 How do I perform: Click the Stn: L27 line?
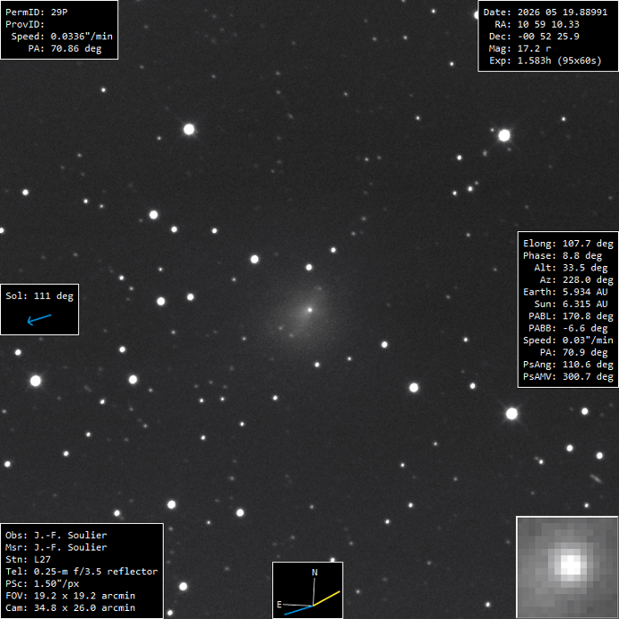pyautogui.click(x=28, y=559)
